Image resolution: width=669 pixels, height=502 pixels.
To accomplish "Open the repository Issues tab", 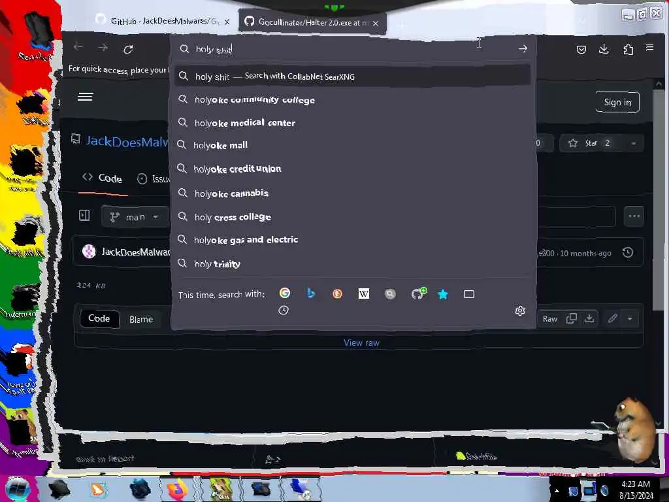I will pos(154,179).
